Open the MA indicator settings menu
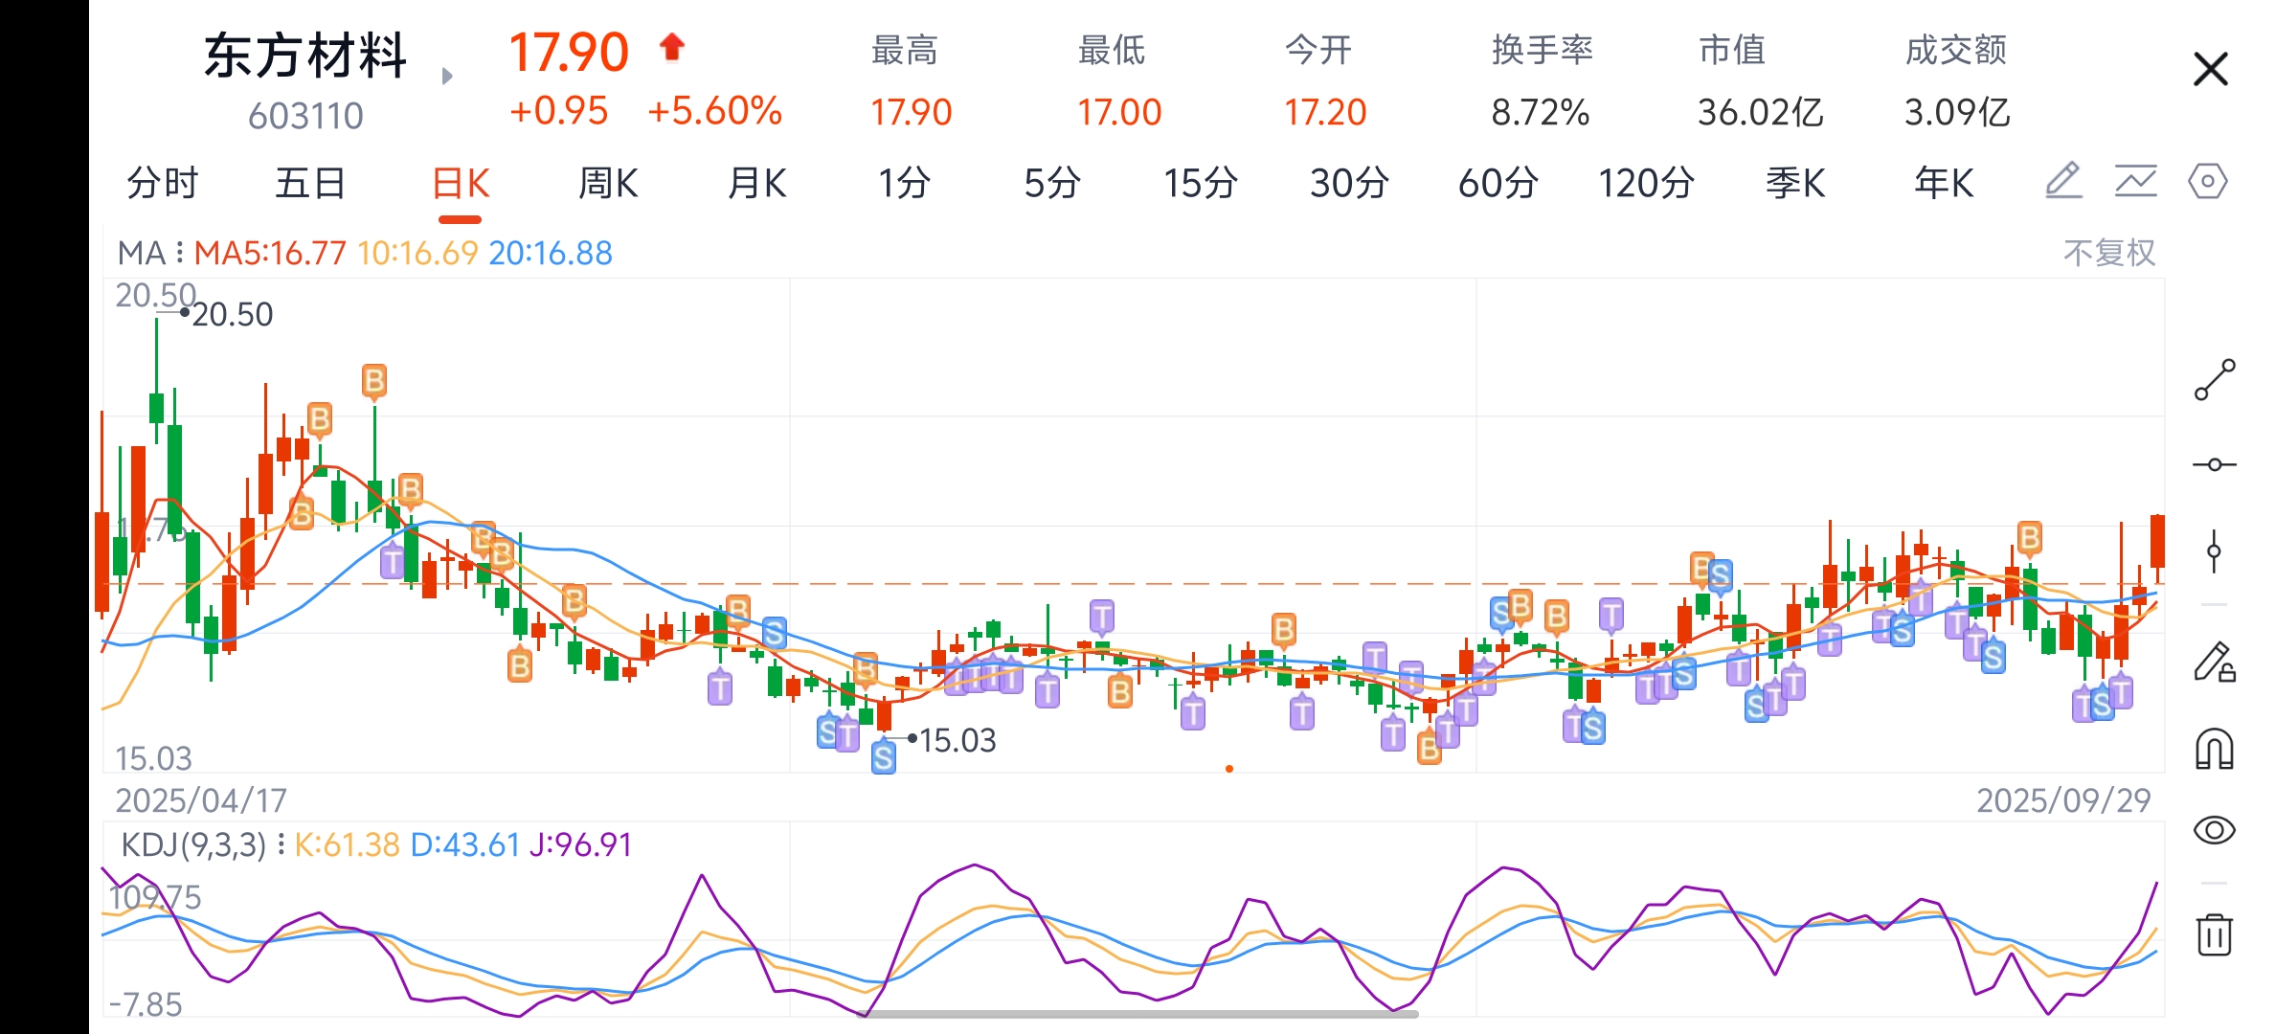This screenshot has height=1034, width=2275. point(179,253)
